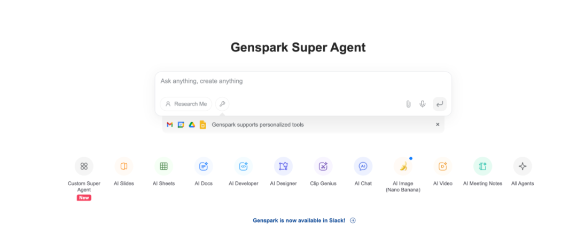Click the Clip Genius label text
The image size is (577, 237).
323,184
